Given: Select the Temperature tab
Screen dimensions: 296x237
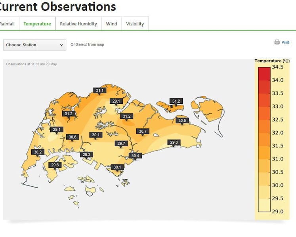Looking at the screenshot, I should click(37, 24).
